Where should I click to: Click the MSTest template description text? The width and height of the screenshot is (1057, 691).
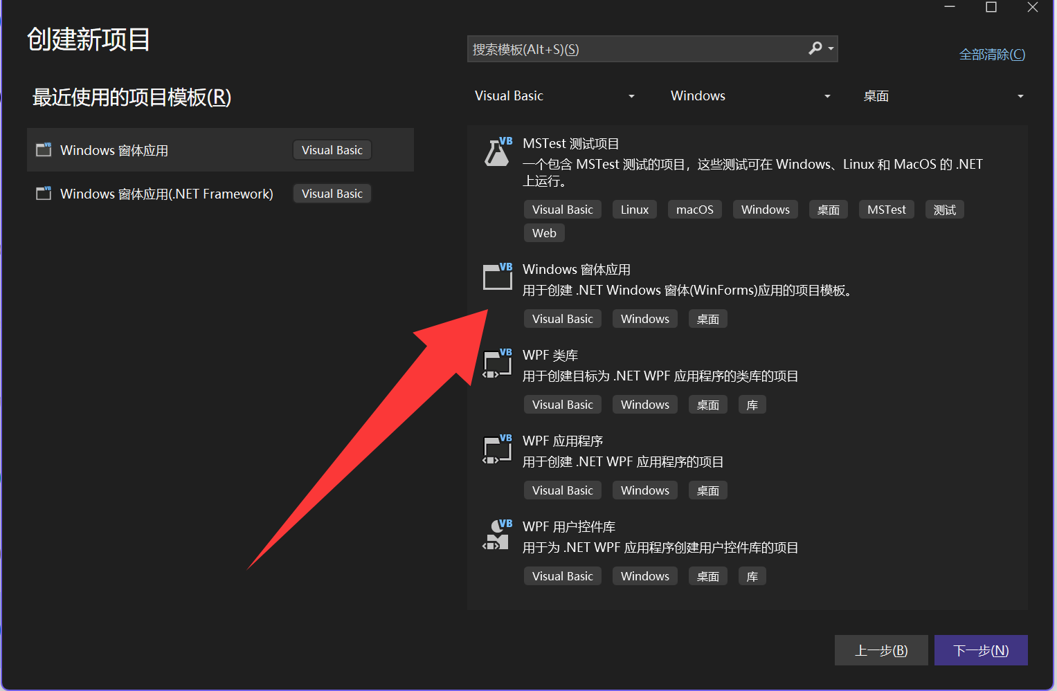pos(752,172)
